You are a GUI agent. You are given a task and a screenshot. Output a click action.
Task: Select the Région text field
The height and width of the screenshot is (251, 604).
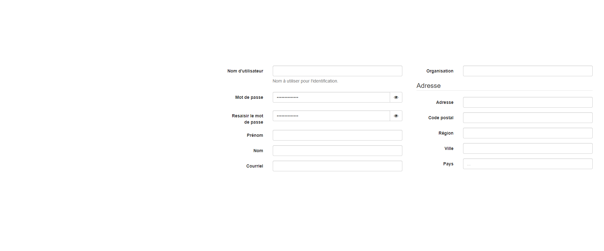[x=528, y=133]
